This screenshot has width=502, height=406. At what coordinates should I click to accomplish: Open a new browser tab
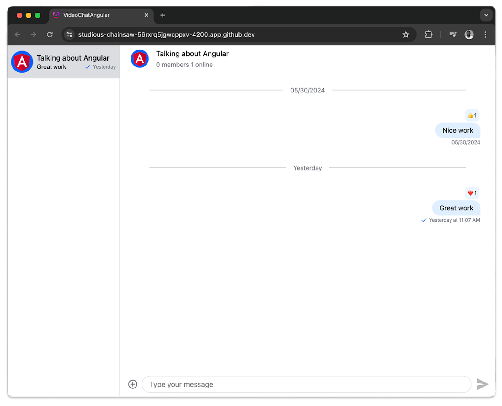coord(163,15)
